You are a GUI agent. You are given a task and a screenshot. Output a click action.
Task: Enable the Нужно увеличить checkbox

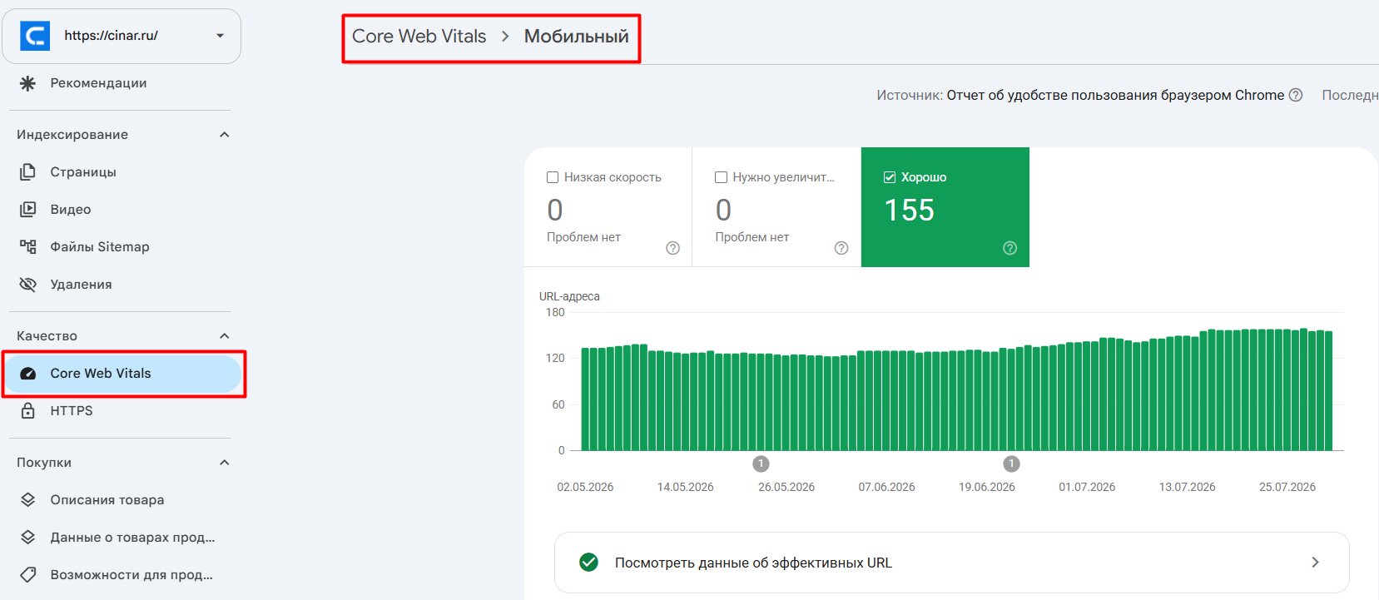click(722, 177)
